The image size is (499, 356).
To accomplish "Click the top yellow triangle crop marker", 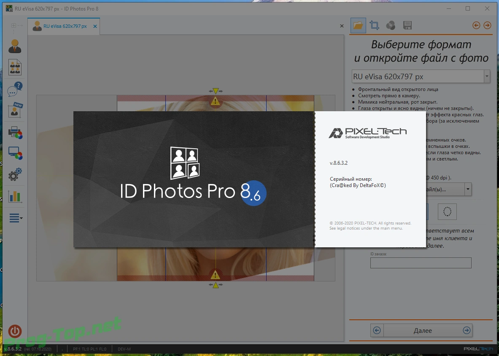I will click(216, 91).
